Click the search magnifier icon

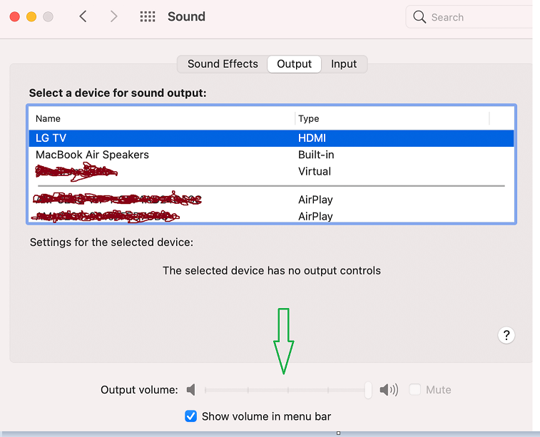tap(419, 16)
